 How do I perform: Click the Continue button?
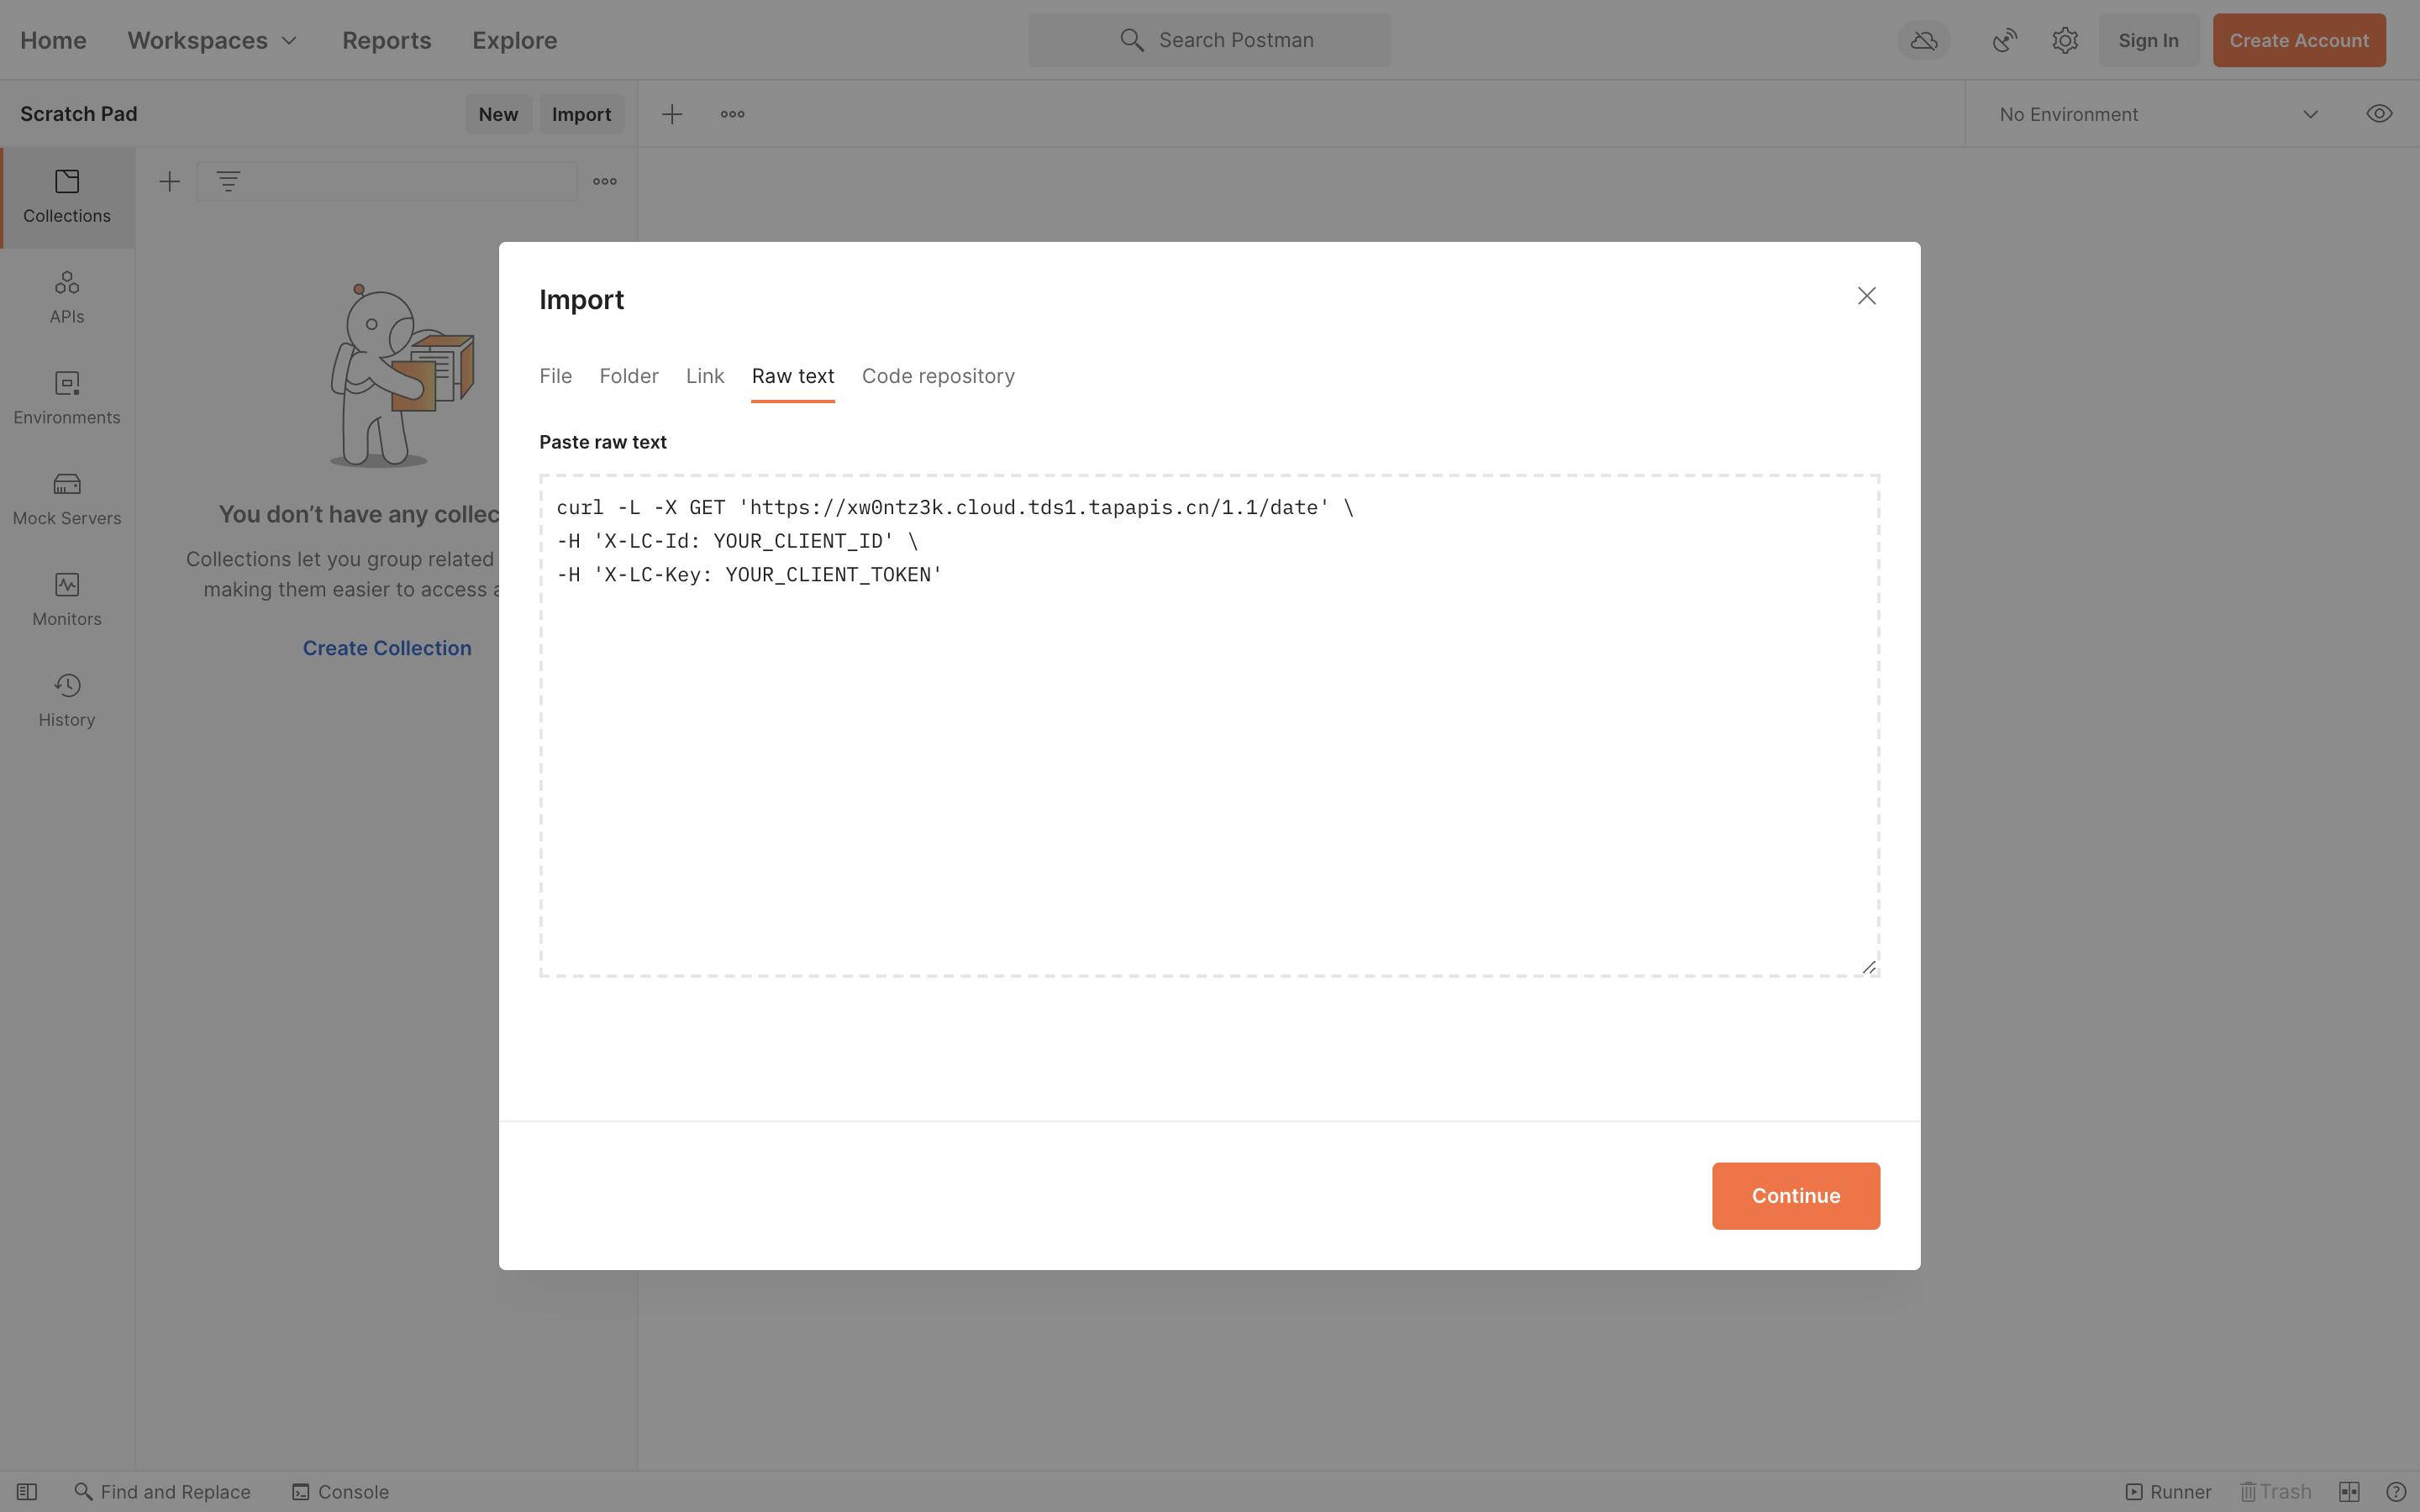click(x=1794, y=1195)
